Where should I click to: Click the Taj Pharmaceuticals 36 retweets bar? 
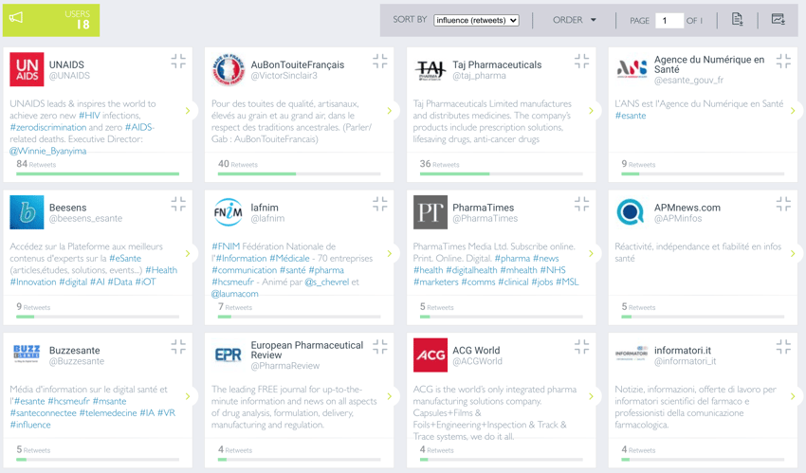(x=502, y=174)
